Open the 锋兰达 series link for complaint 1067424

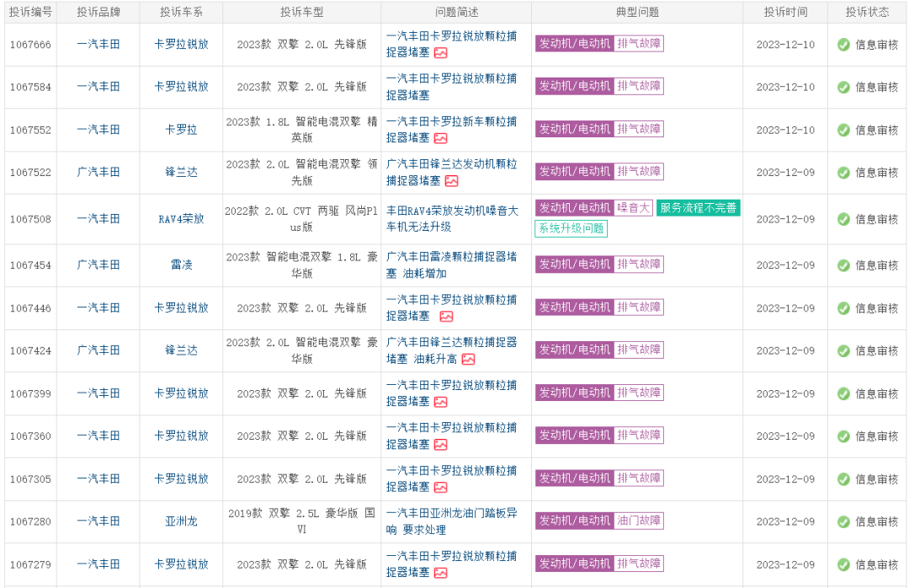[182, 350]
